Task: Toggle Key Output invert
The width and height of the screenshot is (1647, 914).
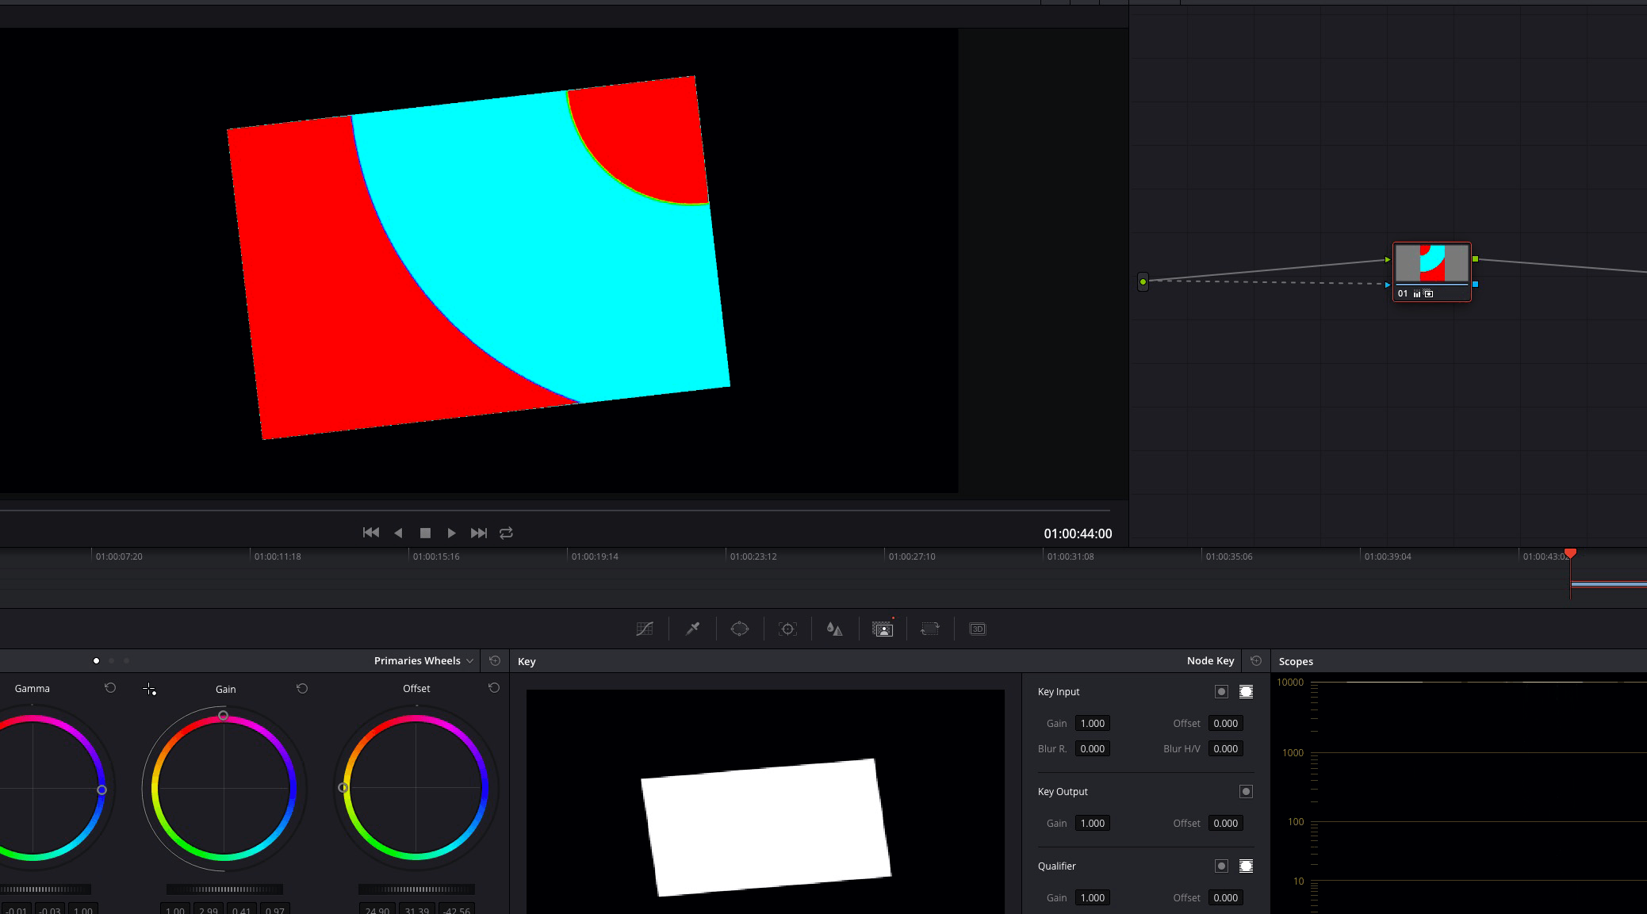Action: [x=1247, y=791]
